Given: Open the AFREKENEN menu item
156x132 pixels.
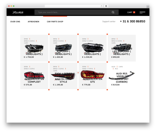Looking at the screenshot, I should [33, 22].
